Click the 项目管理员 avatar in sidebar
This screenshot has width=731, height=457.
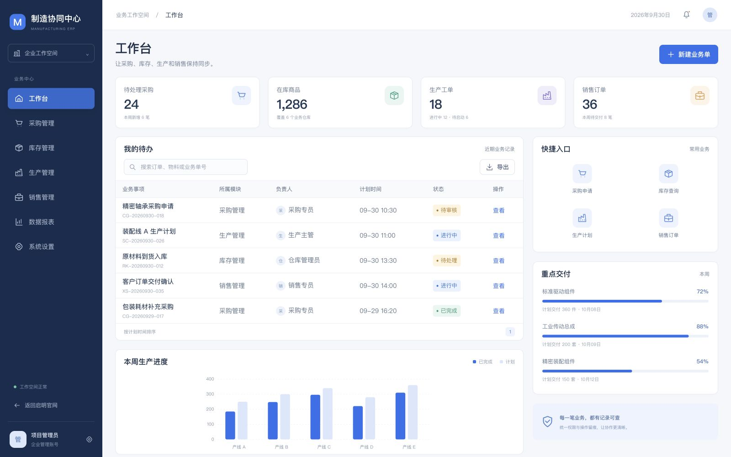18,439
